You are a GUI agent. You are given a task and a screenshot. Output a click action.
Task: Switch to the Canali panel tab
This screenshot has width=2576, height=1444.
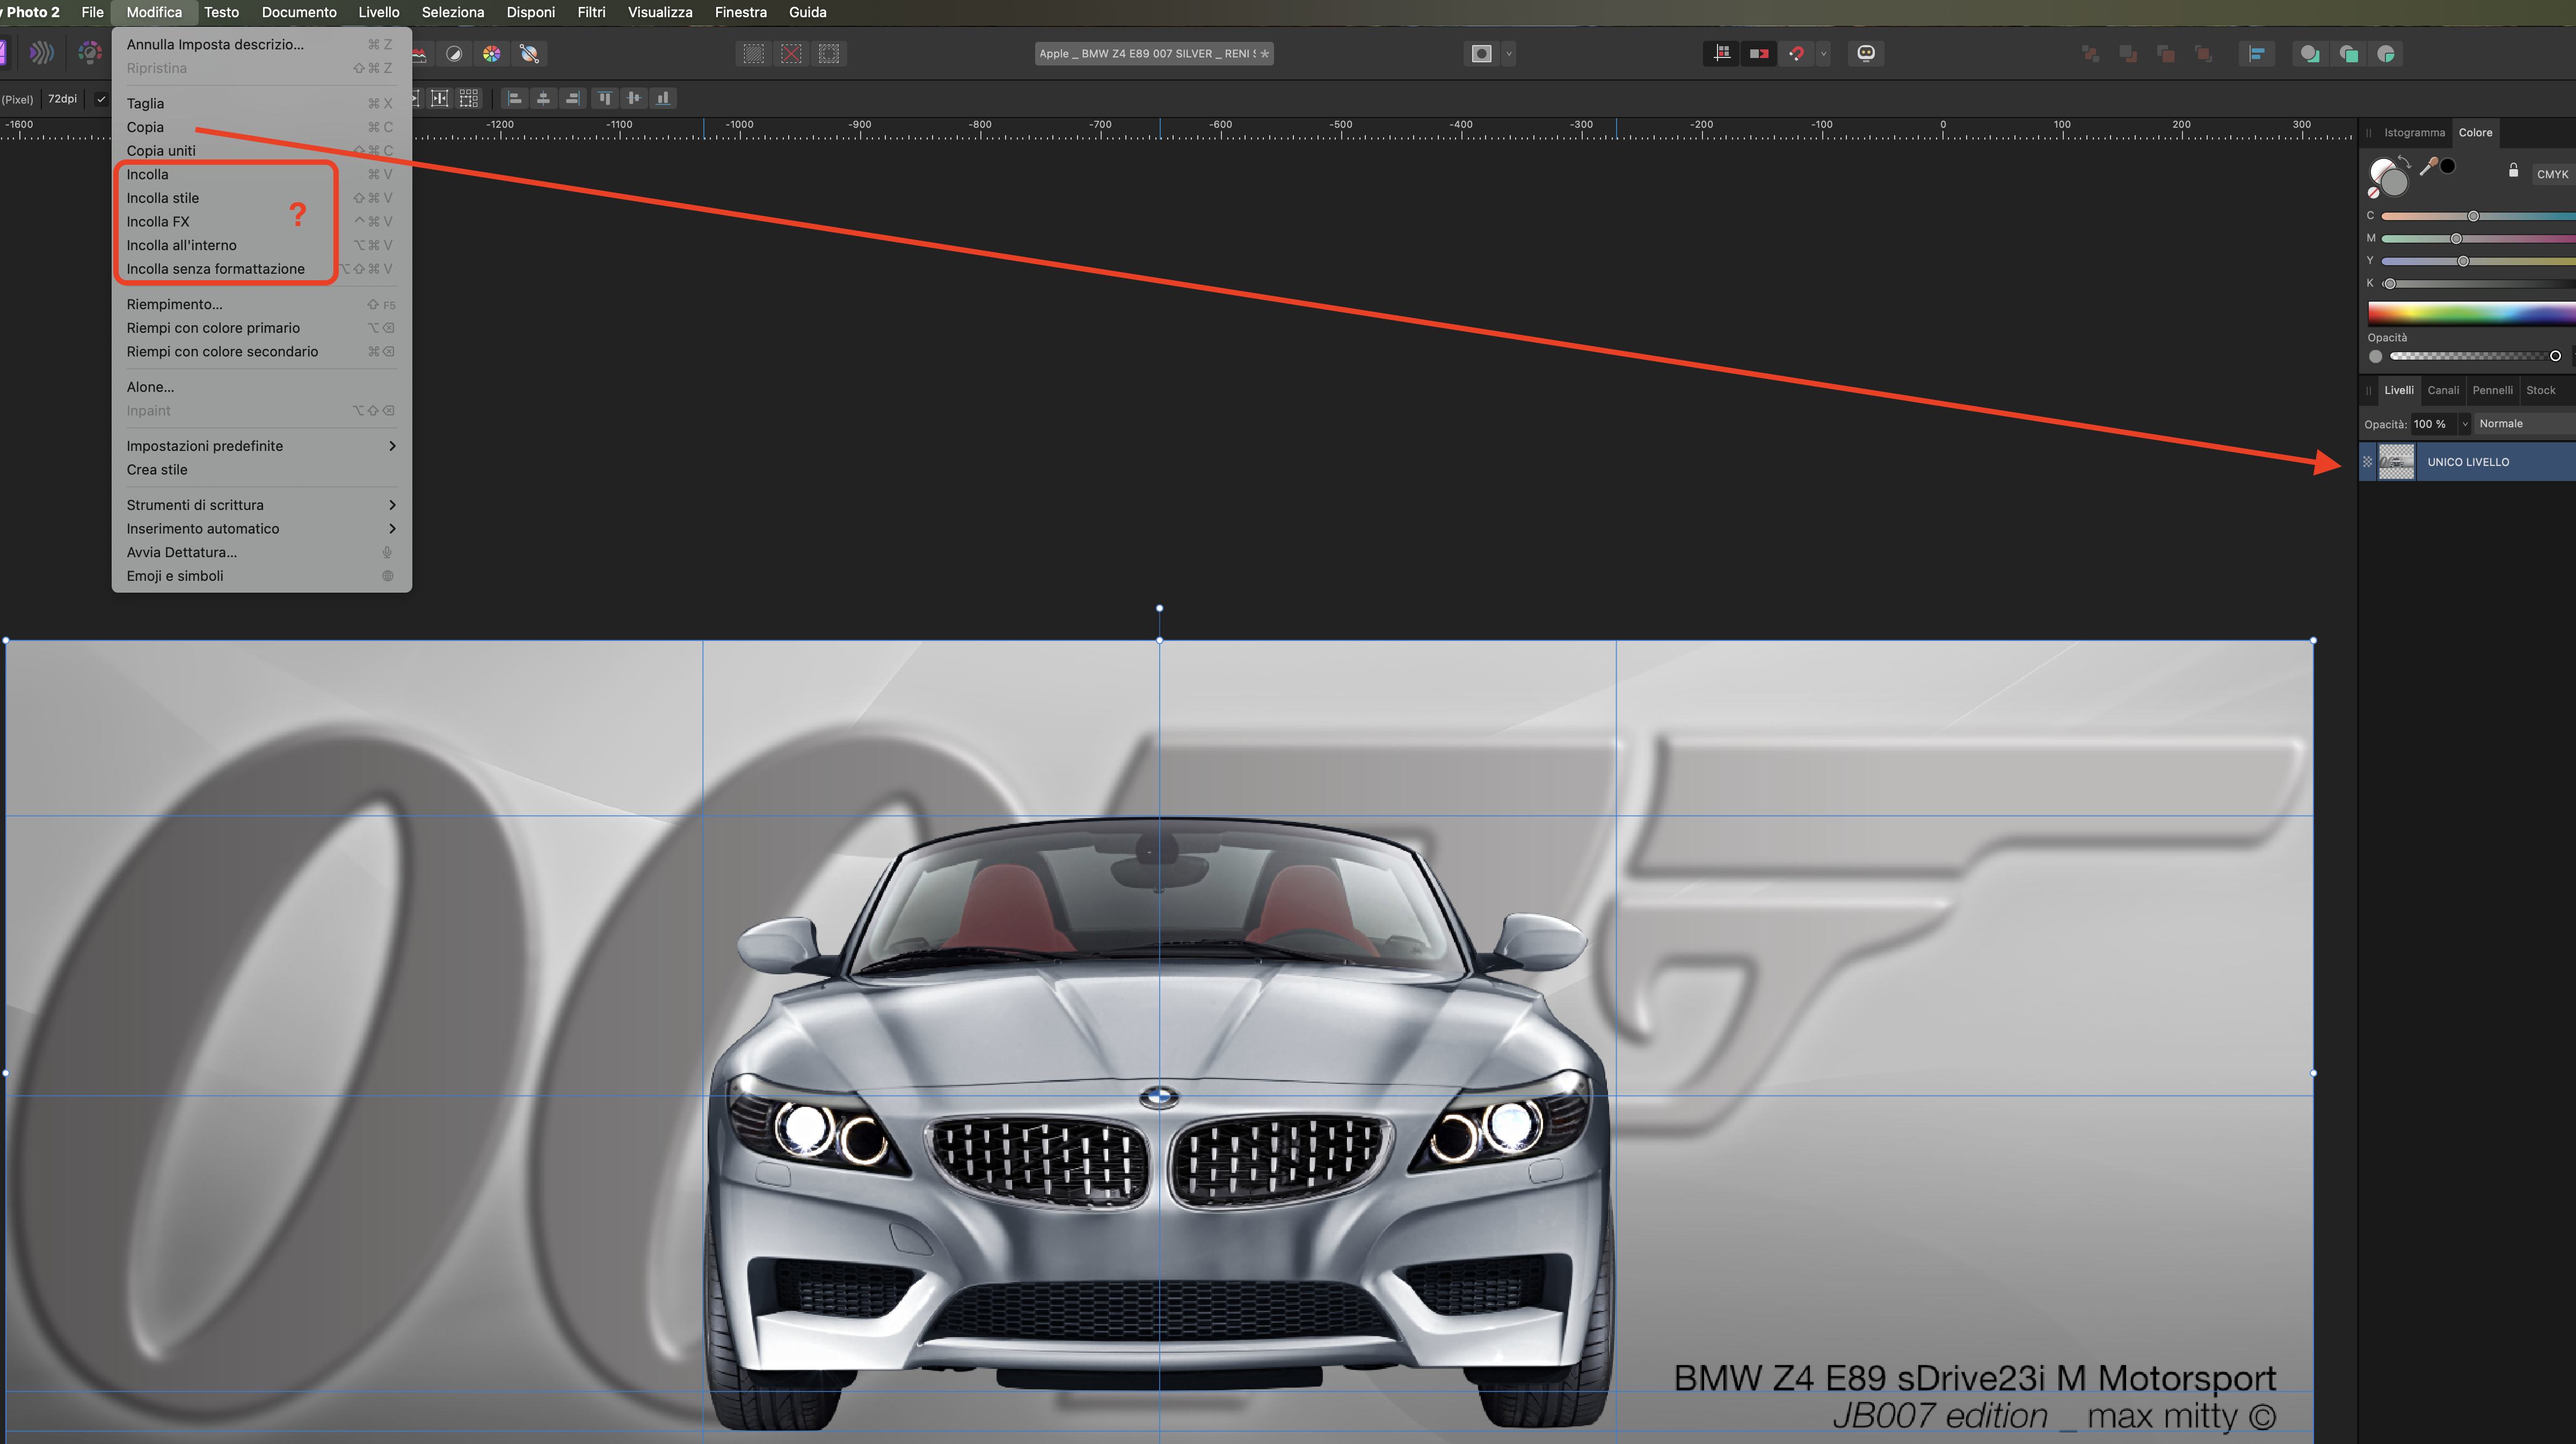(2443, 390)
